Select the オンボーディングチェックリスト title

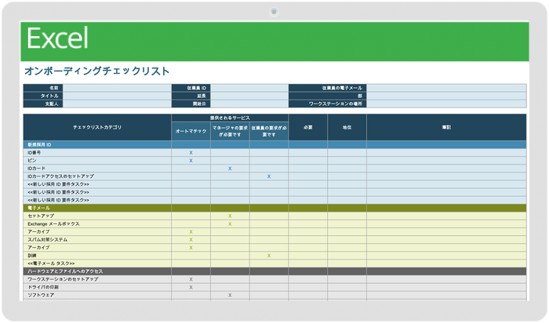coord(97,71)
